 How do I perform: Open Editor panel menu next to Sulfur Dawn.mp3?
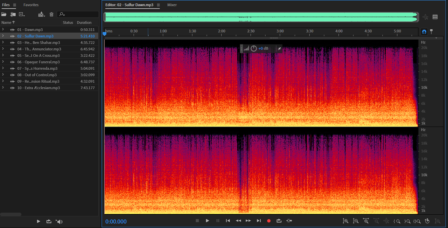click(x=158, y=5)
